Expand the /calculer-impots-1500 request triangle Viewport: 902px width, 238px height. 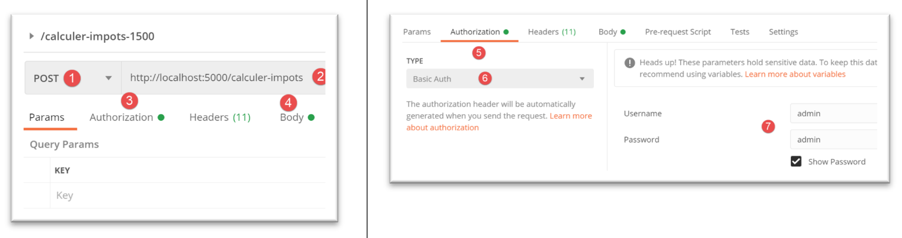(x=32, y=36)
